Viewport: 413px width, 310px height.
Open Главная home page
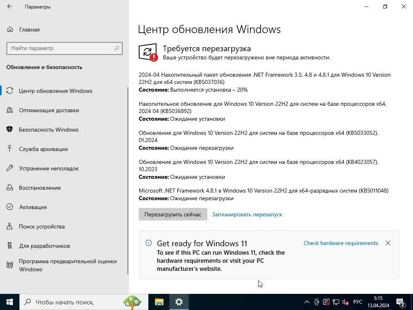click(x=29, y=29)
